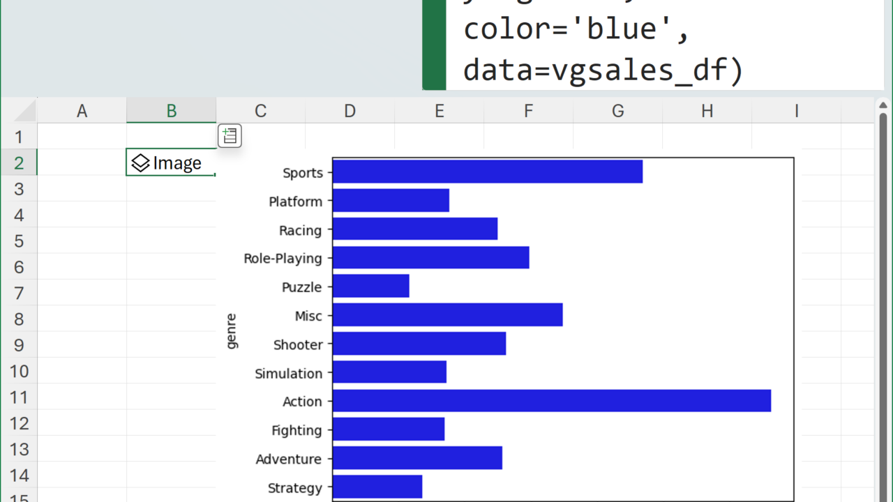Select column F header
The width and height of the screenshot is (893, 502).
click(528, 111)
